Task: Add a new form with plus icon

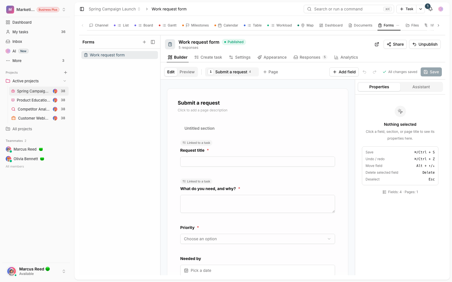Action: coord(144,42)
